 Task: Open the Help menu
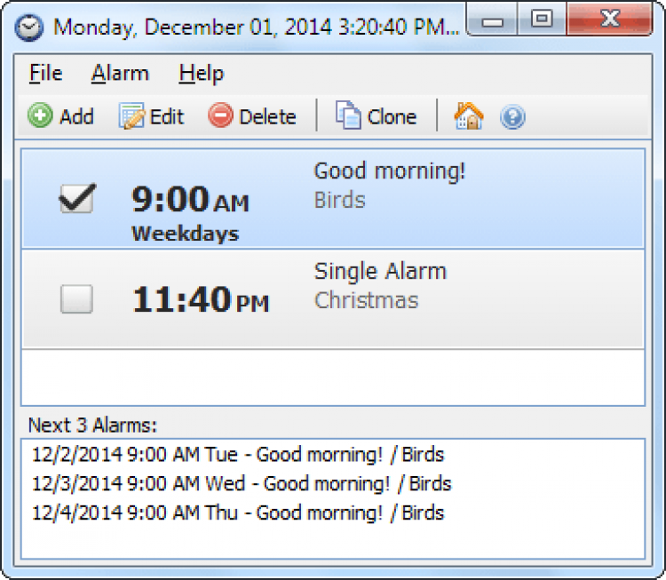click(201, 74)
